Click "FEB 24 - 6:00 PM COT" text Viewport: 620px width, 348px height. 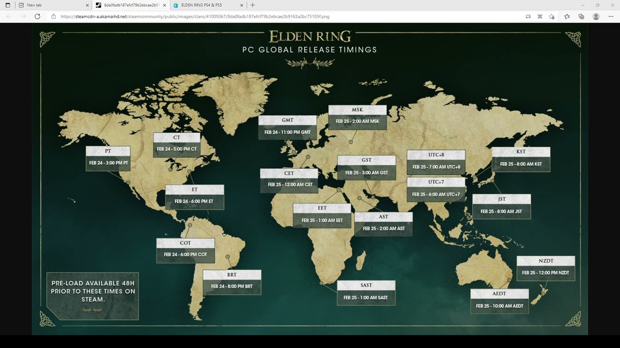[x=186, y=255]
